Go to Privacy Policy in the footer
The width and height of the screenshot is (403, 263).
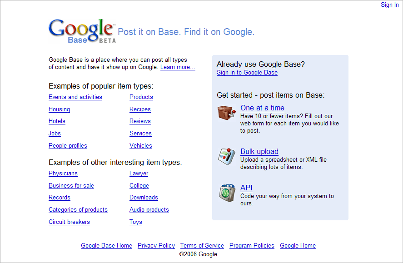156,246
